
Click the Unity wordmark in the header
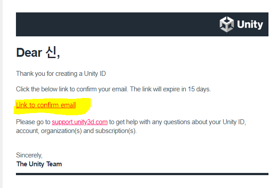250,25
